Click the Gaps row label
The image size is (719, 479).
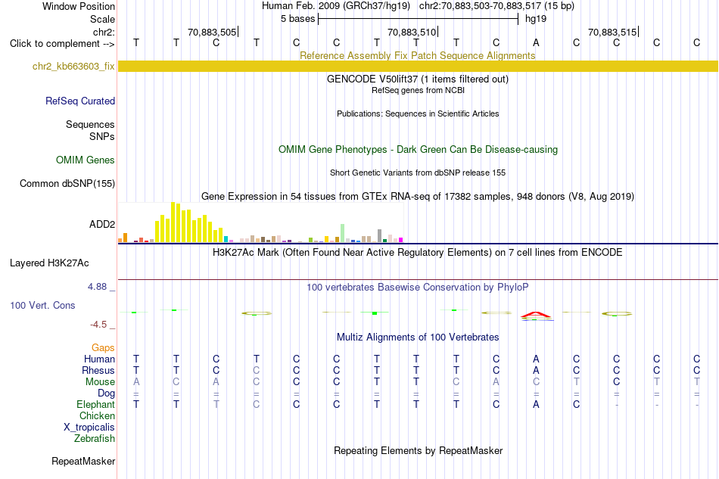pyautogui.click(x=103, y=347)
